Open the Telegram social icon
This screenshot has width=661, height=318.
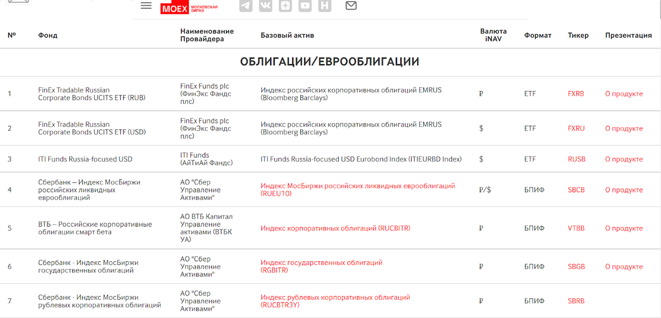pyautogui.click(x=246, y=6)
